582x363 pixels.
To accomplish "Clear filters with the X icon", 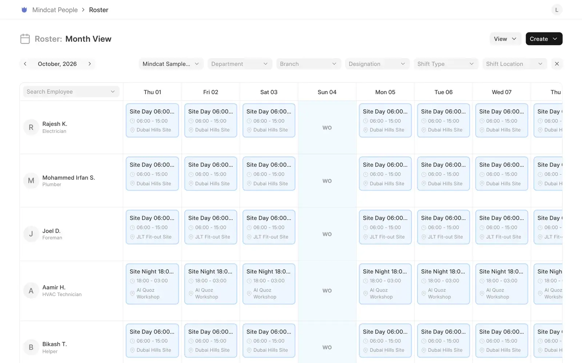I will click(x=557, y=64).
